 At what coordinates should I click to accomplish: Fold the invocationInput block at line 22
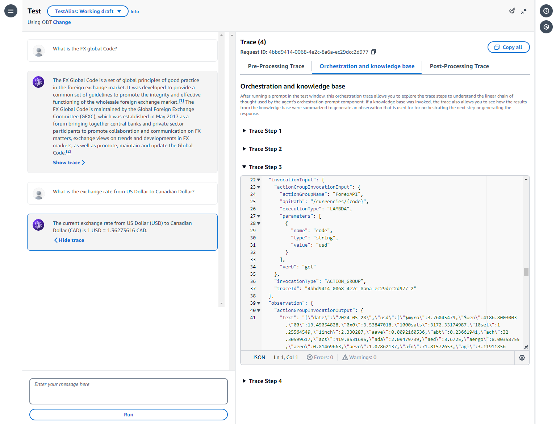pyautogui.click(x=259, y=180)
